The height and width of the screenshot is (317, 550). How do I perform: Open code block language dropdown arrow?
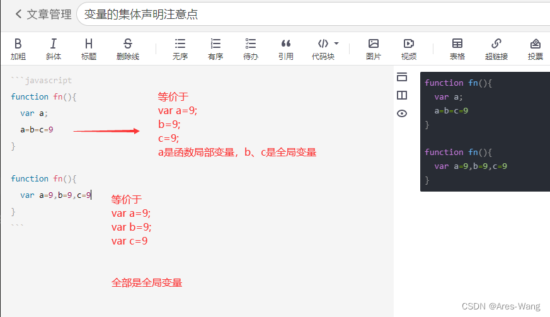[336, 43]
